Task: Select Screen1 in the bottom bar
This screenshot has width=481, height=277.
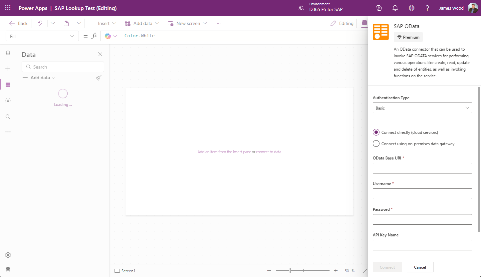Action: click(125, 271)
